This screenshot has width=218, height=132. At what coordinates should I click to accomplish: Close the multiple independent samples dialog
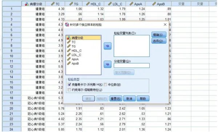tap(165, 25)
